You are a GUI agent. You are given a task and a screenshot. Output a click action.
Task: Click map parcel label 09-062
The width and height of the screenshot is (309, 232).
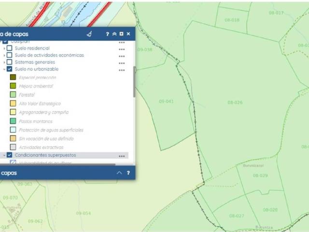(x=35, y=221)
